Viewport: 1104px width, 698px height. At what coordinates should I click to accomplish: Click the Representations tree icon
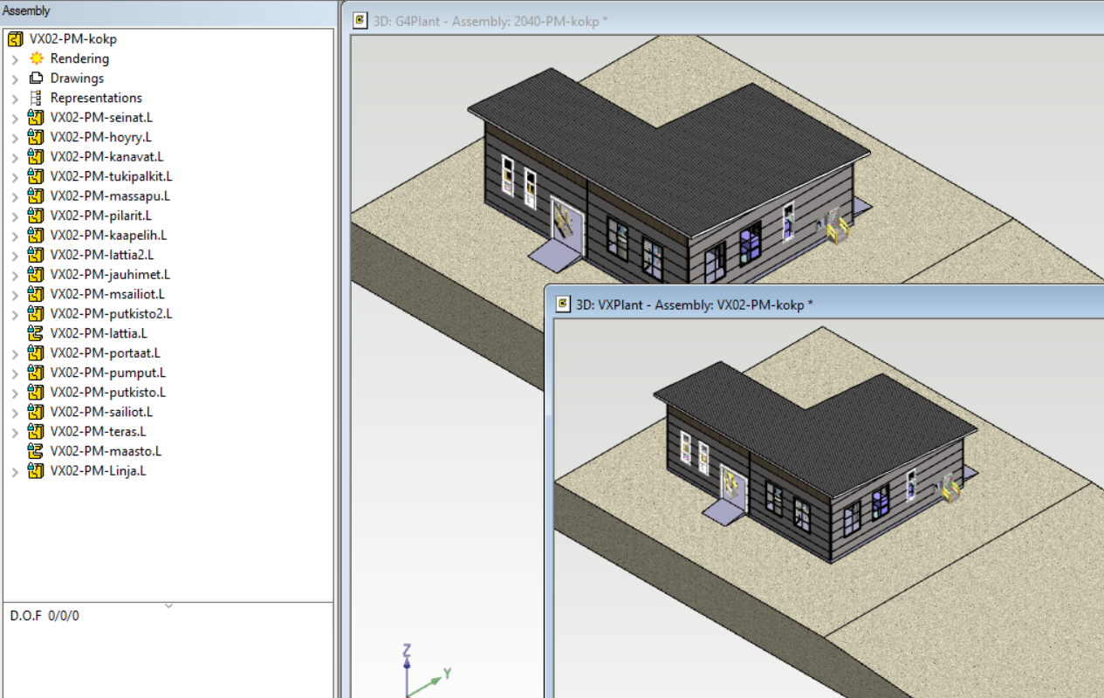pos(36,98)
